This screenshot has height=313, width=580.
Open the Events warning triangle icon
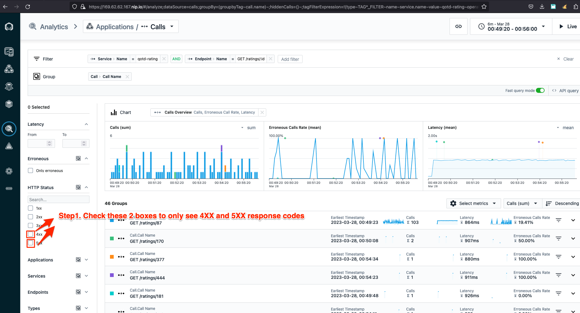tap(9, 146)
